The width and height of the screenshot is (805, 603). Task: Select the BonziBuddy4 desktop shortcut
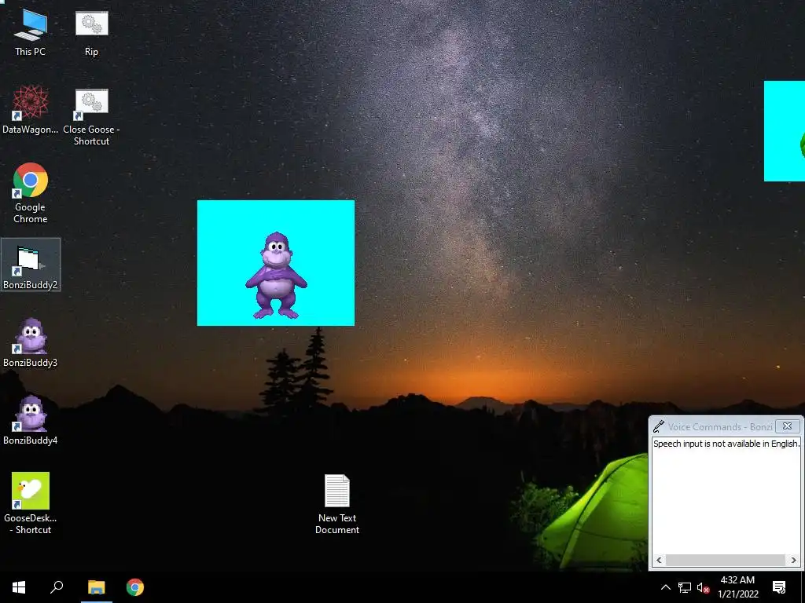[31, 421]
